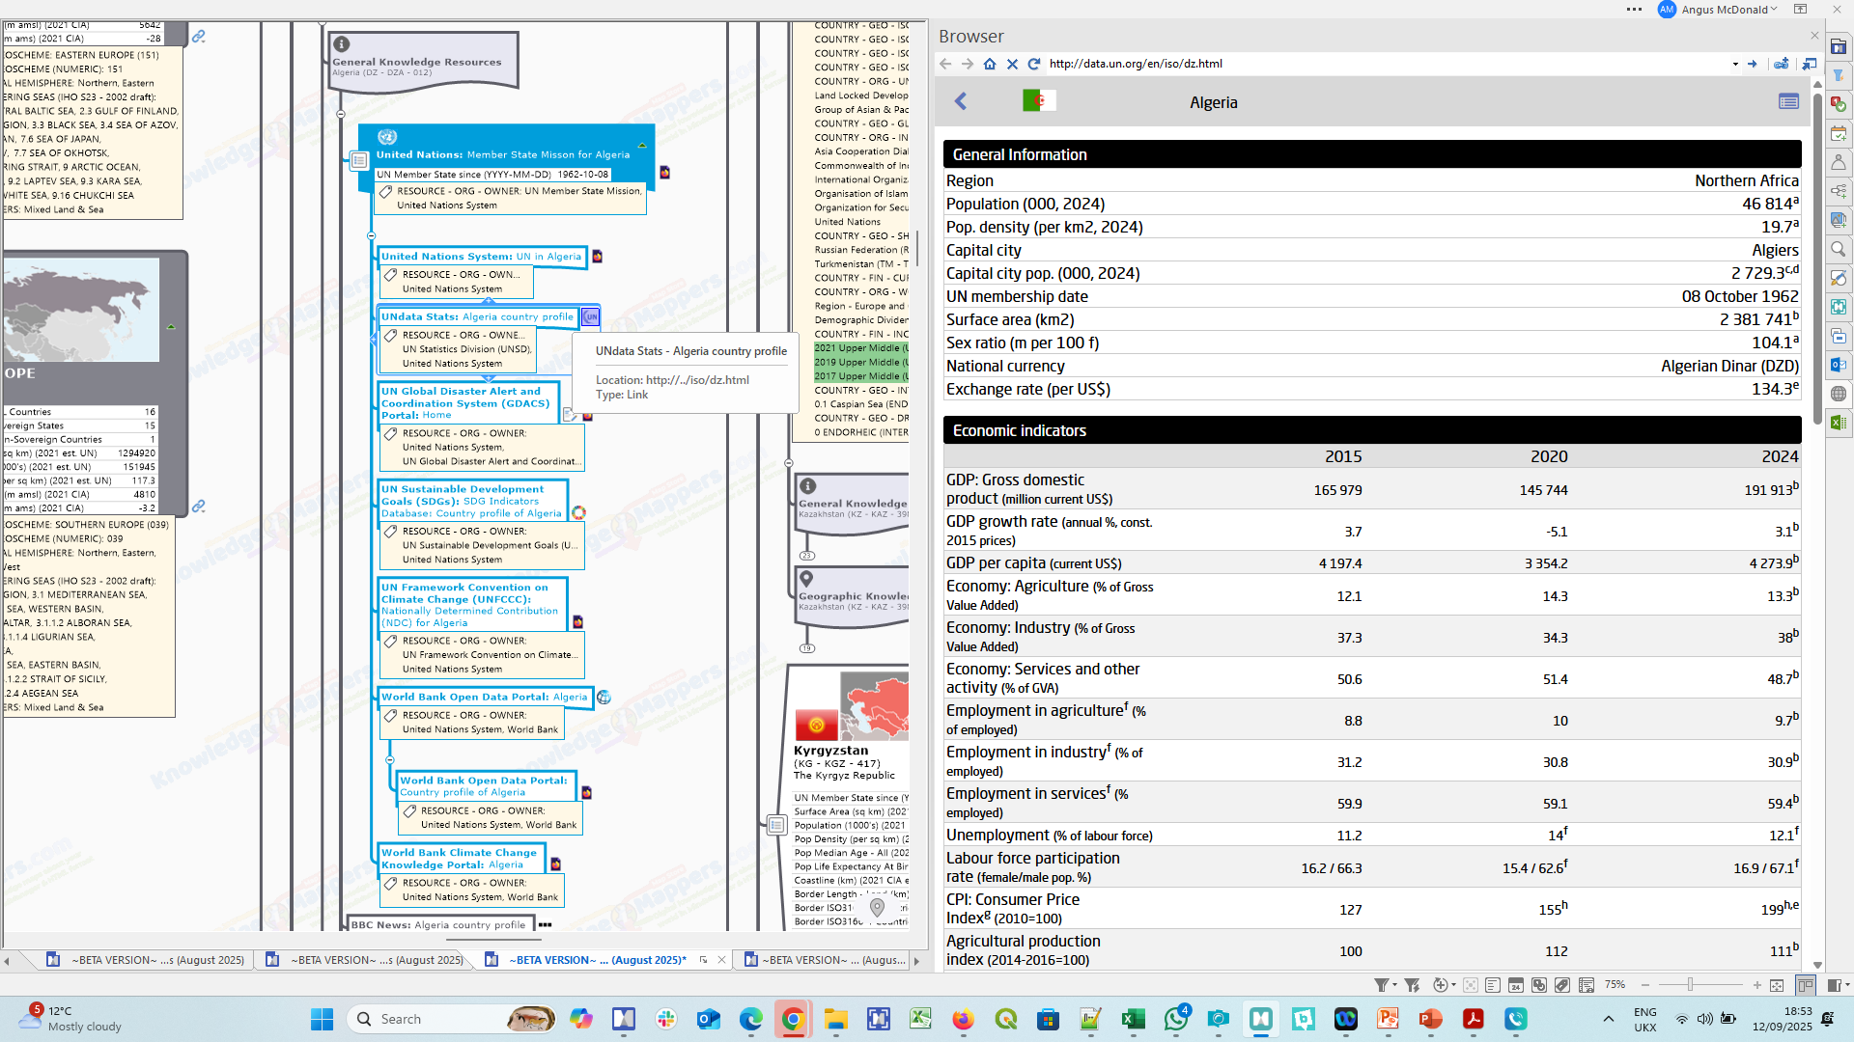
Task: Click the calendar 24 icon in status bar
Action: click(1516, 985)
